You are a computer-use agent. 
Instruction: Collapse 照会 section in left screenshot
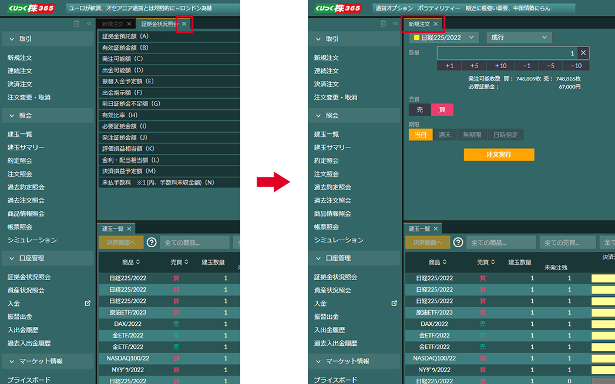click(48, 116)
